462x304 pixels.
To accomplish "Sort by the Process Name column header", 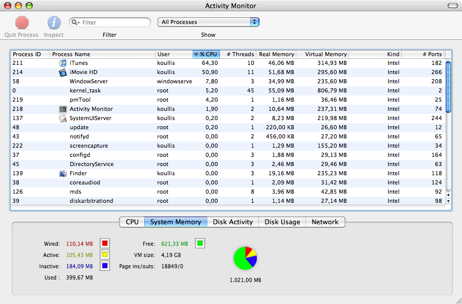I will (x=102, y=54).
